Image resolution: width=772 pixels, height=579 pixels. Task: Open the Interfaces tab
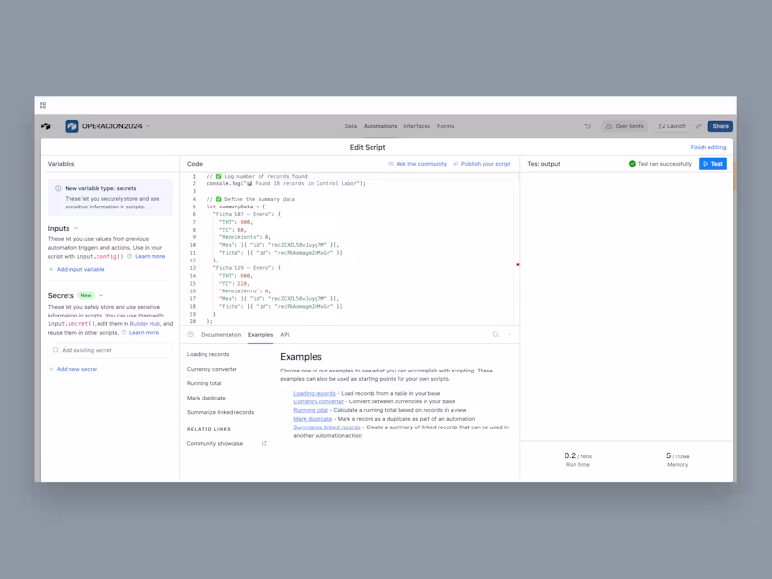417,126
